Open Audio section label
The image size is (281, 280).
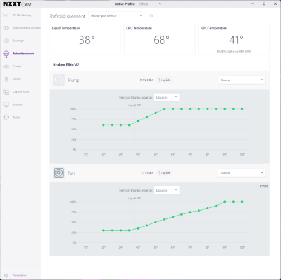pyautogui.click(x=16, y=118)
